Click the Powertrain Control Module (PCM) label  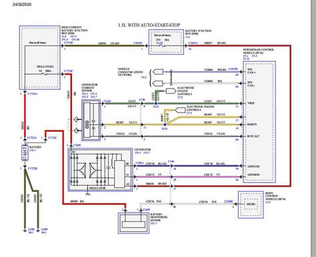(259, 51)
